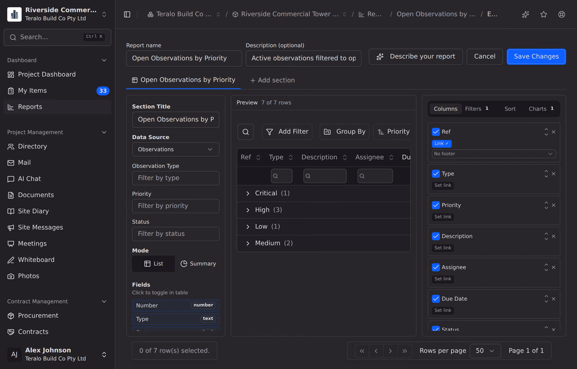Remove the Ref column with its X

click(x=554, y=132)
